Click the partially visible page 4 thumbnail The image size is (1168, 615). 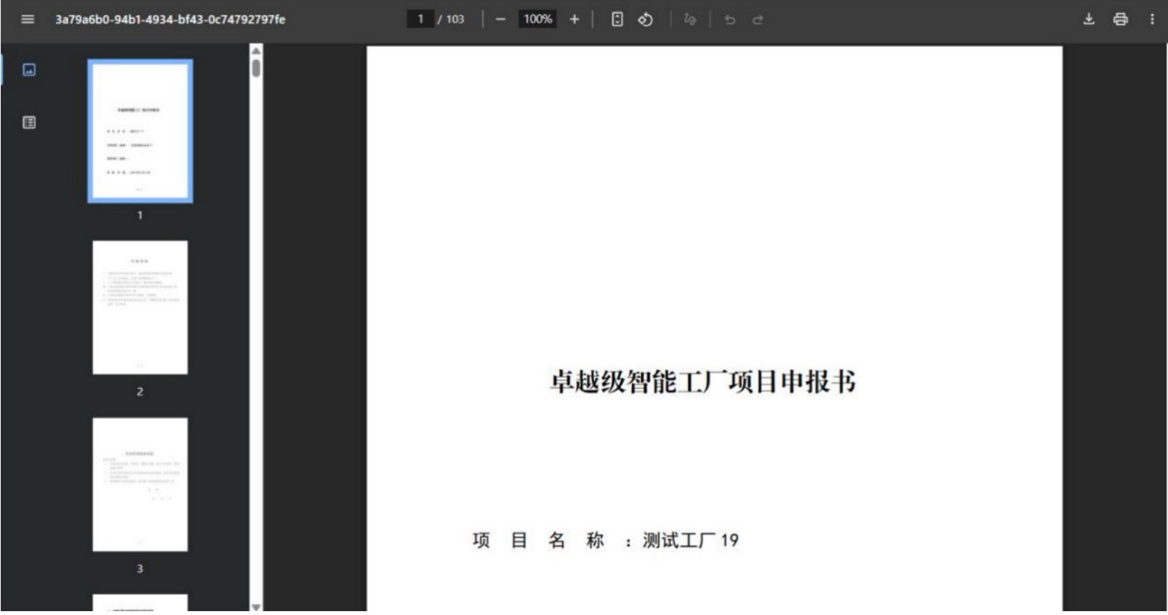pos(140,602)
